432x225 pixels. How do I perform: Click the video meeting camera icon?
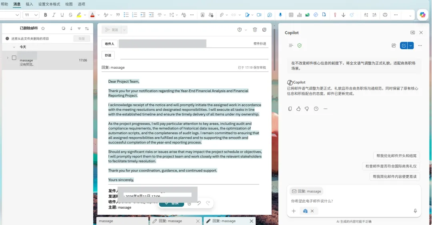point(259,15)
